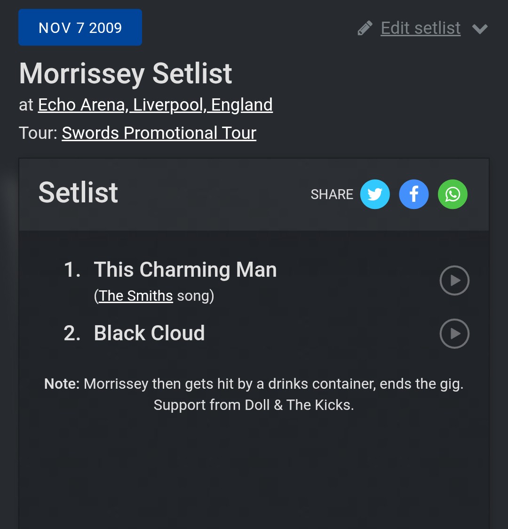Viewport: 508px width, 529px height.
Task: Select the This Charming Man song title
Action: pos(185,270)
